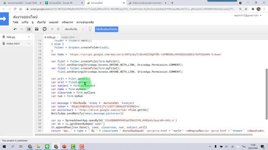
Task: Click the horizontal scrollbar of the code editor
Action: click(144, 135)
